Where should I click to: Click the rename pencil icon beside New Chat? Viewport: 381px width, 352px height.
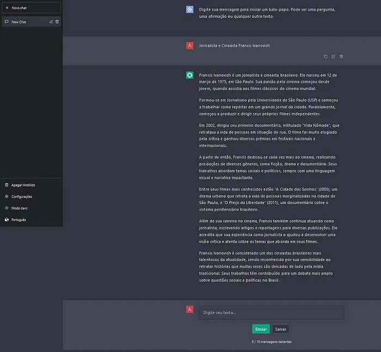pyautogui.click(x=51, y=22)
